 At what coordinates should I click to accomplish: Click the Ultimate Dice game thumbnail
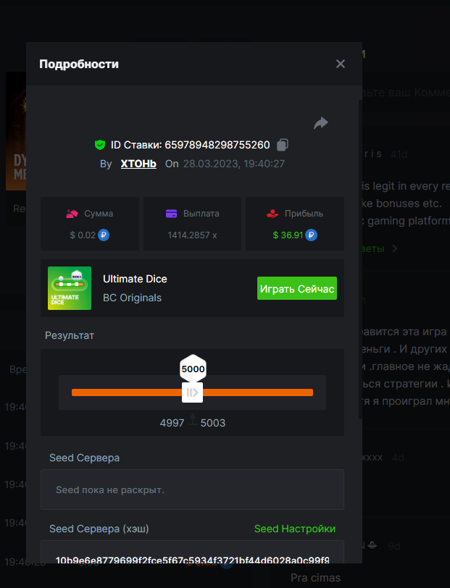click(70, 288)
